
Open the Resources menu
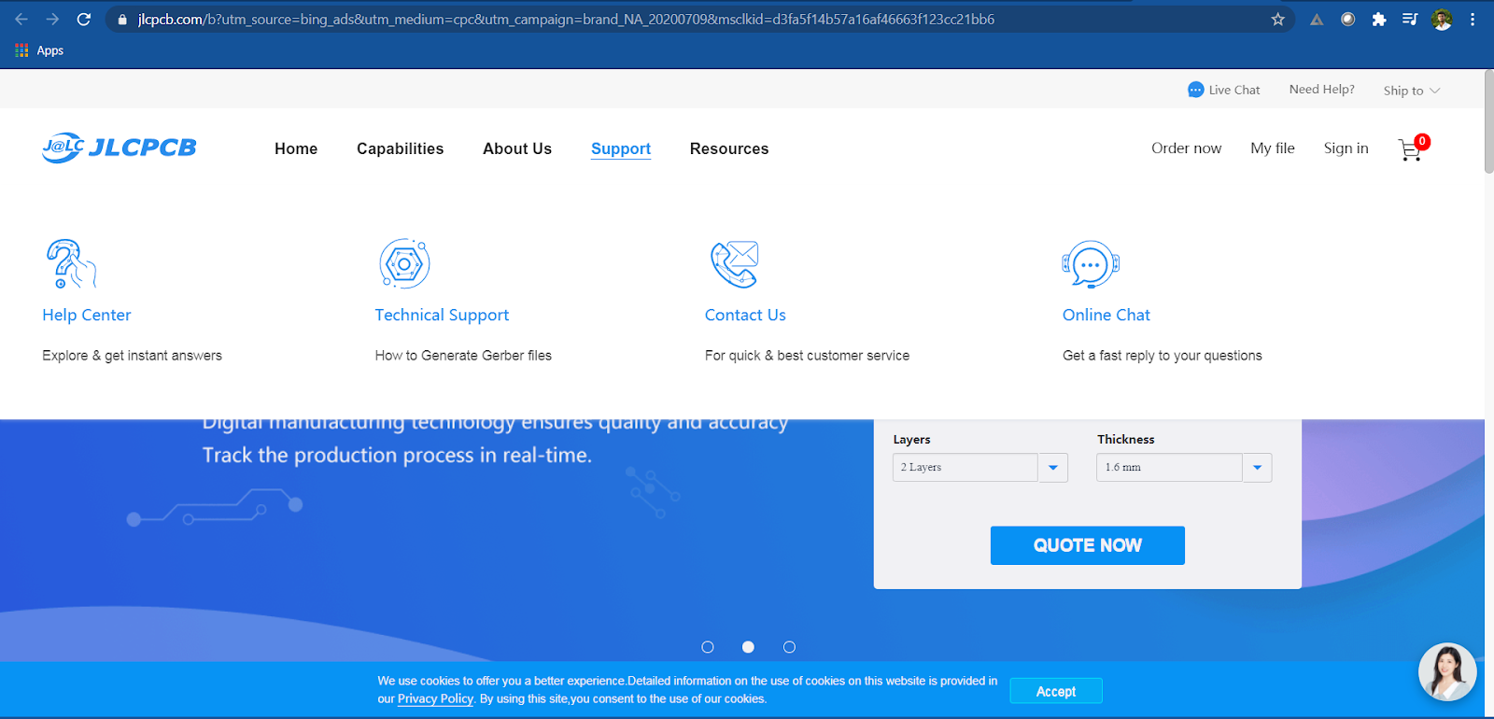click(x=729, y=148)
